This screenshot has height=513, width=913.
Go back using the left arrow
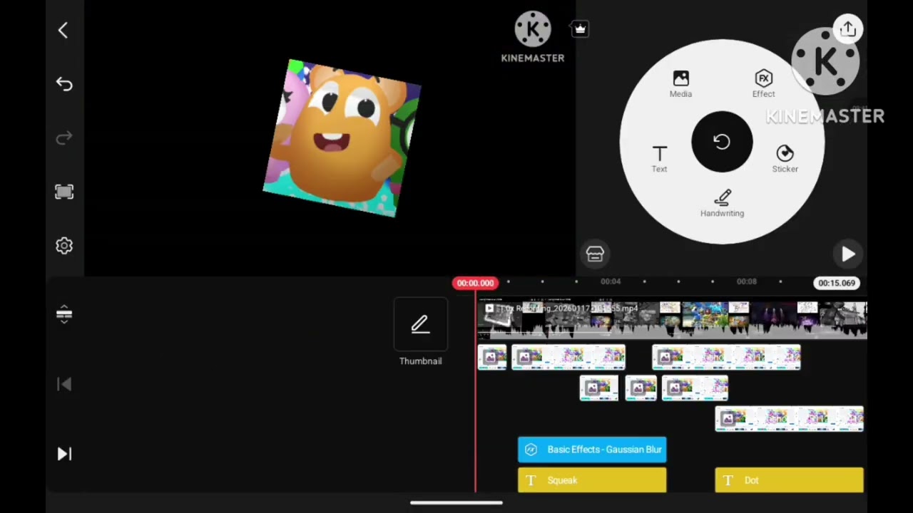63,30
